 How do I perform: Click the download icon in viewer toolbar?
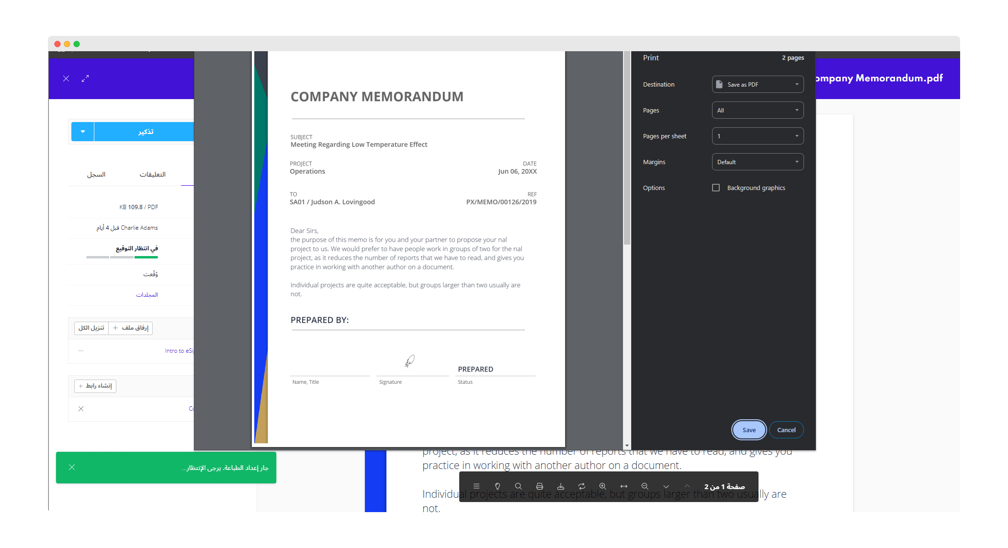click(561, 486)
